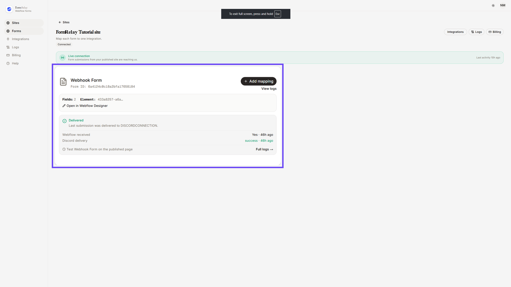The image size is (511, 287).
Task: Open in Webflow Designer link
Action: (85, 106)
